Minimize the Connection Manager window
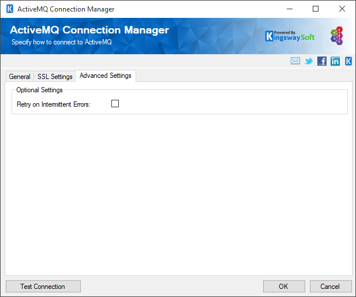Viewport: 356px width, 297px height. [x=290, y=9]
